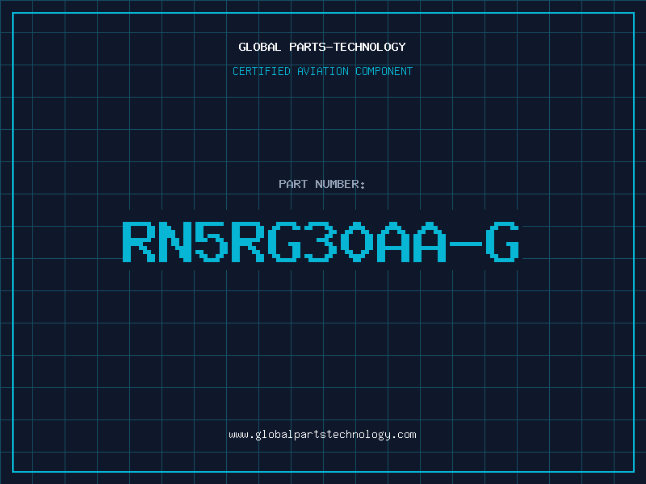Click the final letter G after the dash
Image resolution: width=646 pixels, height=484 pixels.
tap(502, 241)
